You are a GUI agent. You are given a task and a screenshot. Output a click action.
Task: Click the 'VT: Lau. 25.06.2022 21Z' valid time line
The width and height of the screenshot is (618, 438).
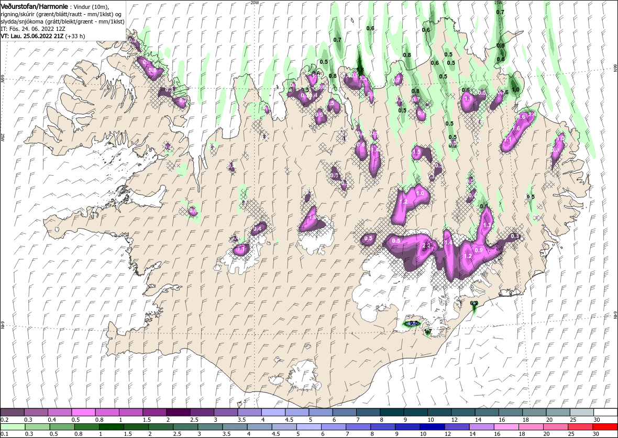click(x=32, y=36)
